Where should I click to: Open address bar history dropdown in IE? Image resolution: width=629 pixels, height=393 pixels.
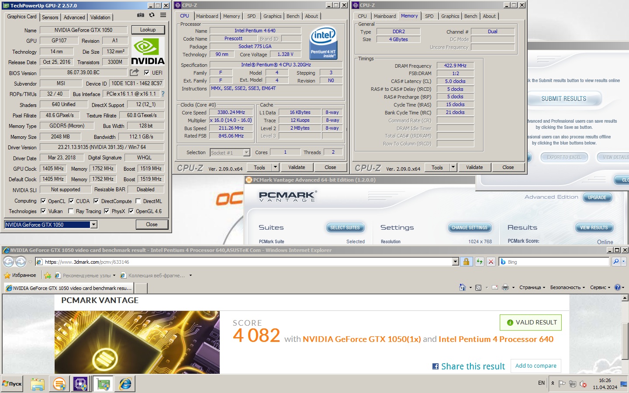point(456,262)
